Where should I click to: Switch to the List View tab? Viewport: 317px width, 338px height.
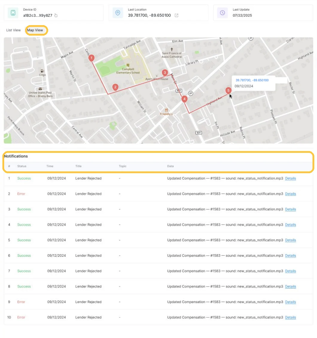click(13, 30)
